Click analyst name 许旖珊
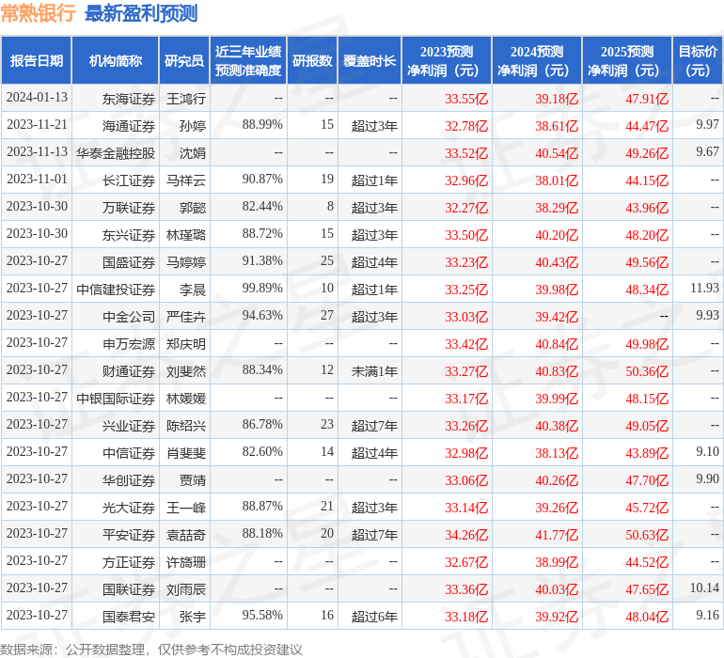This screenshot has height=658, width=724. 185,561
